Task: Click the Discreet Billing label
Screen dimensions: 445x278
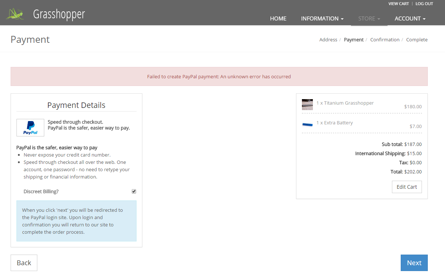Action: [41, 191]
